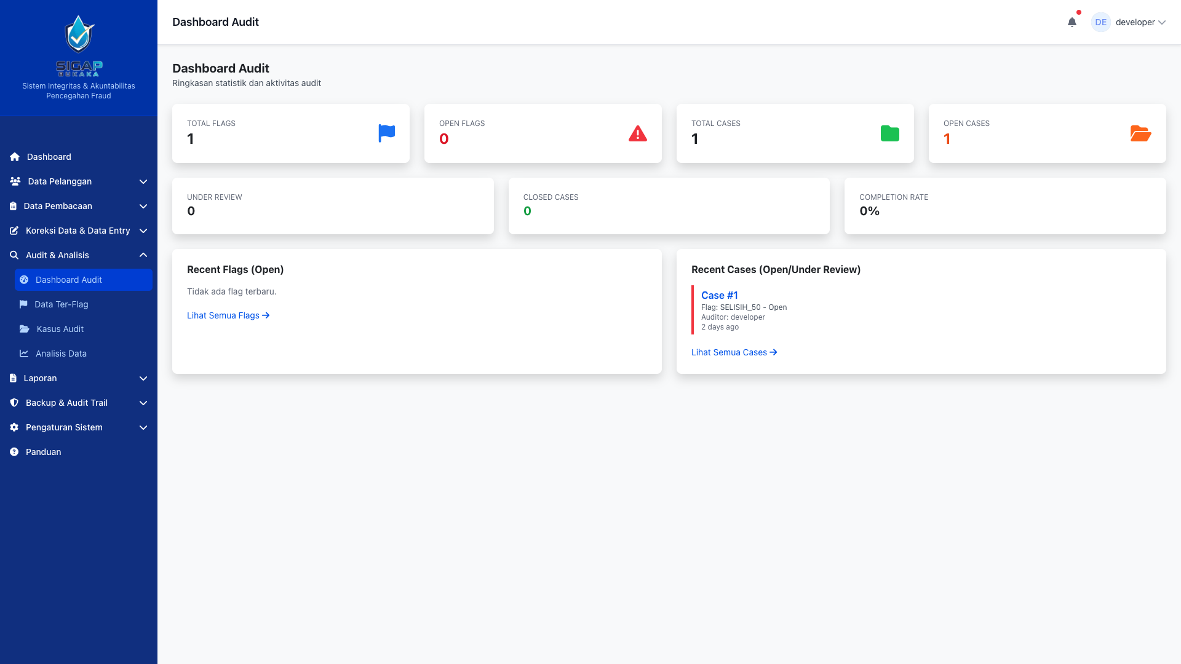Open Data Ter-Flag menu item

pos(62,304)
